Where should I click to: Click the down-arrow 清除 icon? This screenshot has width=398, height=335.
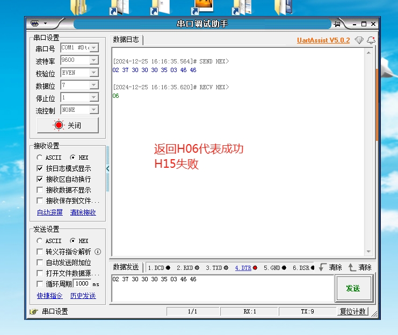(322, 267)
